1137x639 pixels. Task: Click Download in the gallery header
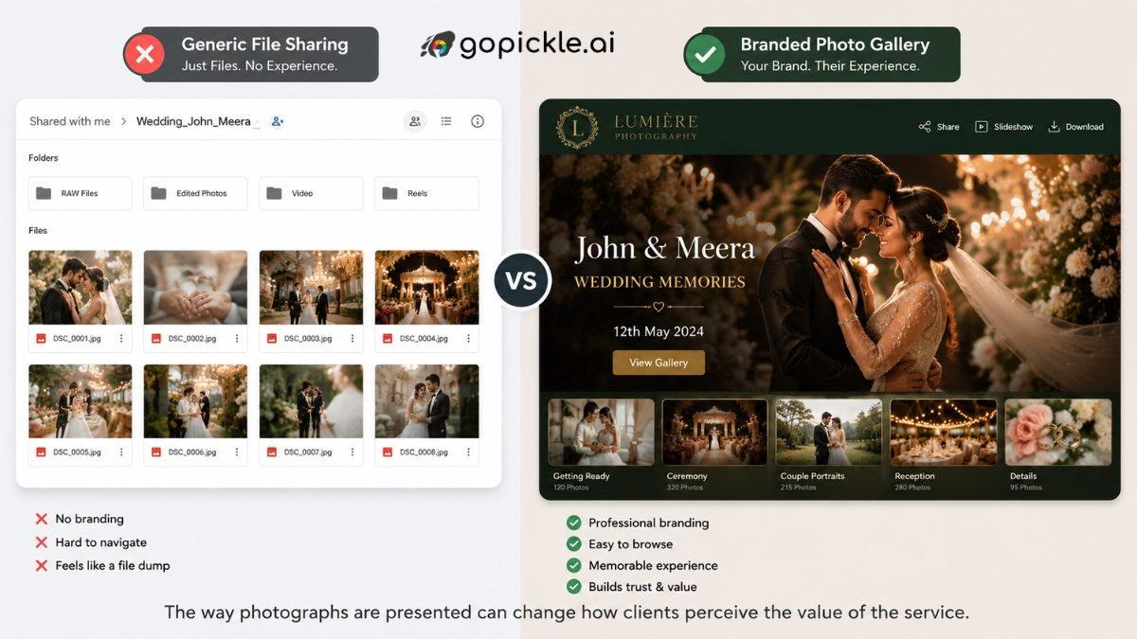[x=1075, y=127]
